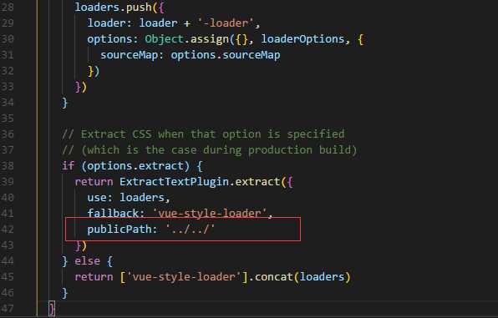
Task: Click closing brace on line 34
Action: [65, 103]
